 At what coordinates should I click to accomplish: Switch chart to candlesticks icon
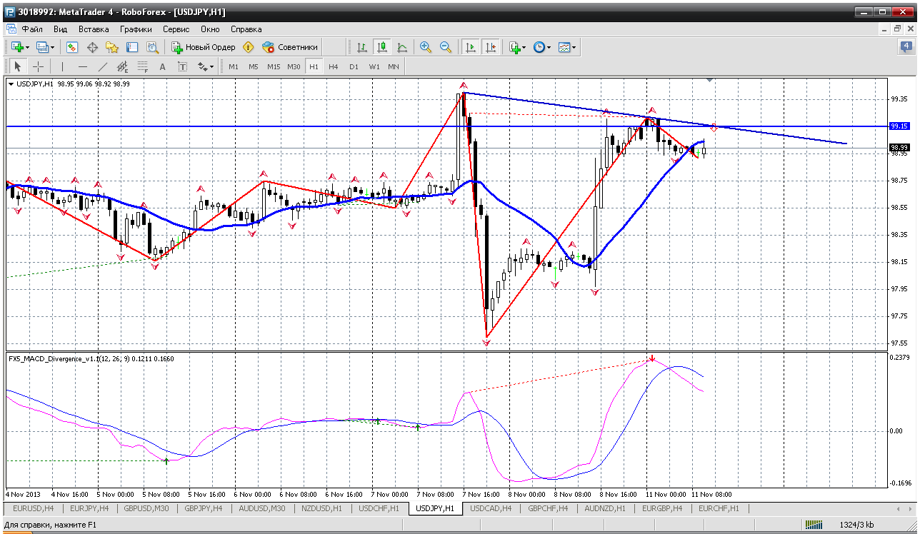coord(382,47)
